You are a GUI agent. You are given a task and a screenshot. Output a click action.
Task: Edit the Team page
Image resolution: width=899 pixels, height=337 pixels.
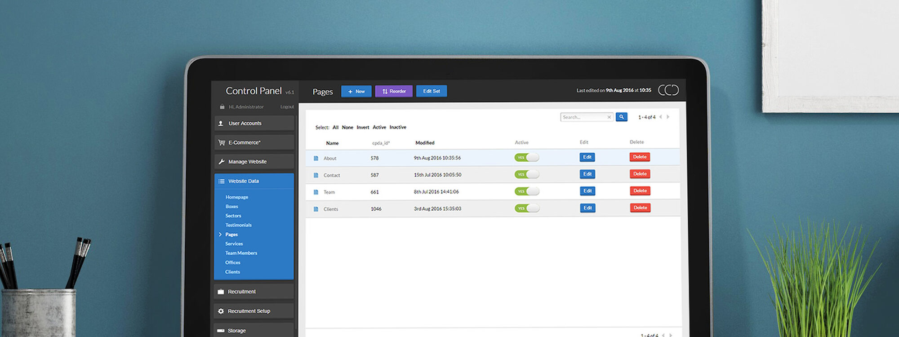click(x=587, y=191)
